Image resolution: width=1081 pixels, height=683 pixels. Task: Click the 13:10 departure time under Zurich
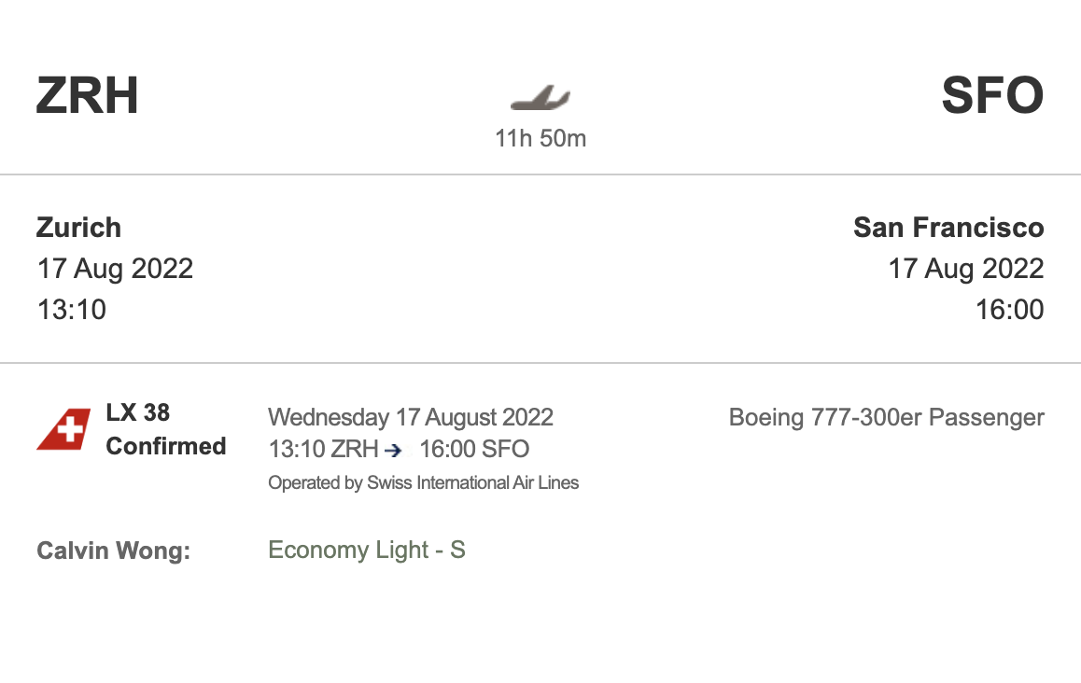click(72, 309)
